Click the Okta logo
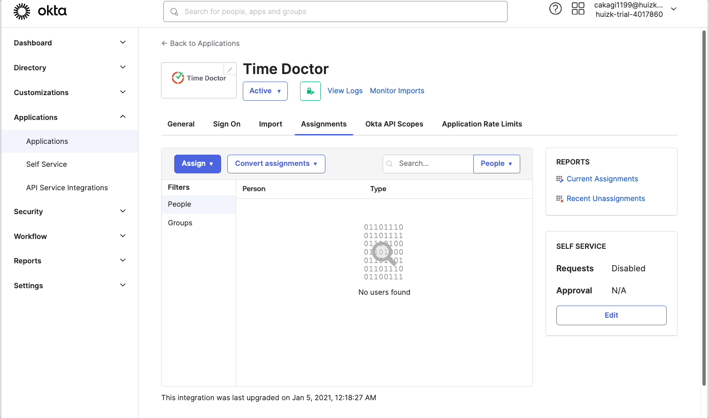This screenshot has height=418, width=709. 40,11
